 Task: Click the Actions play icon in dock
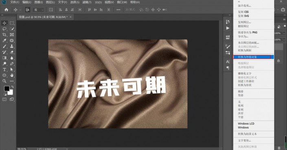[x=228, y=28]
